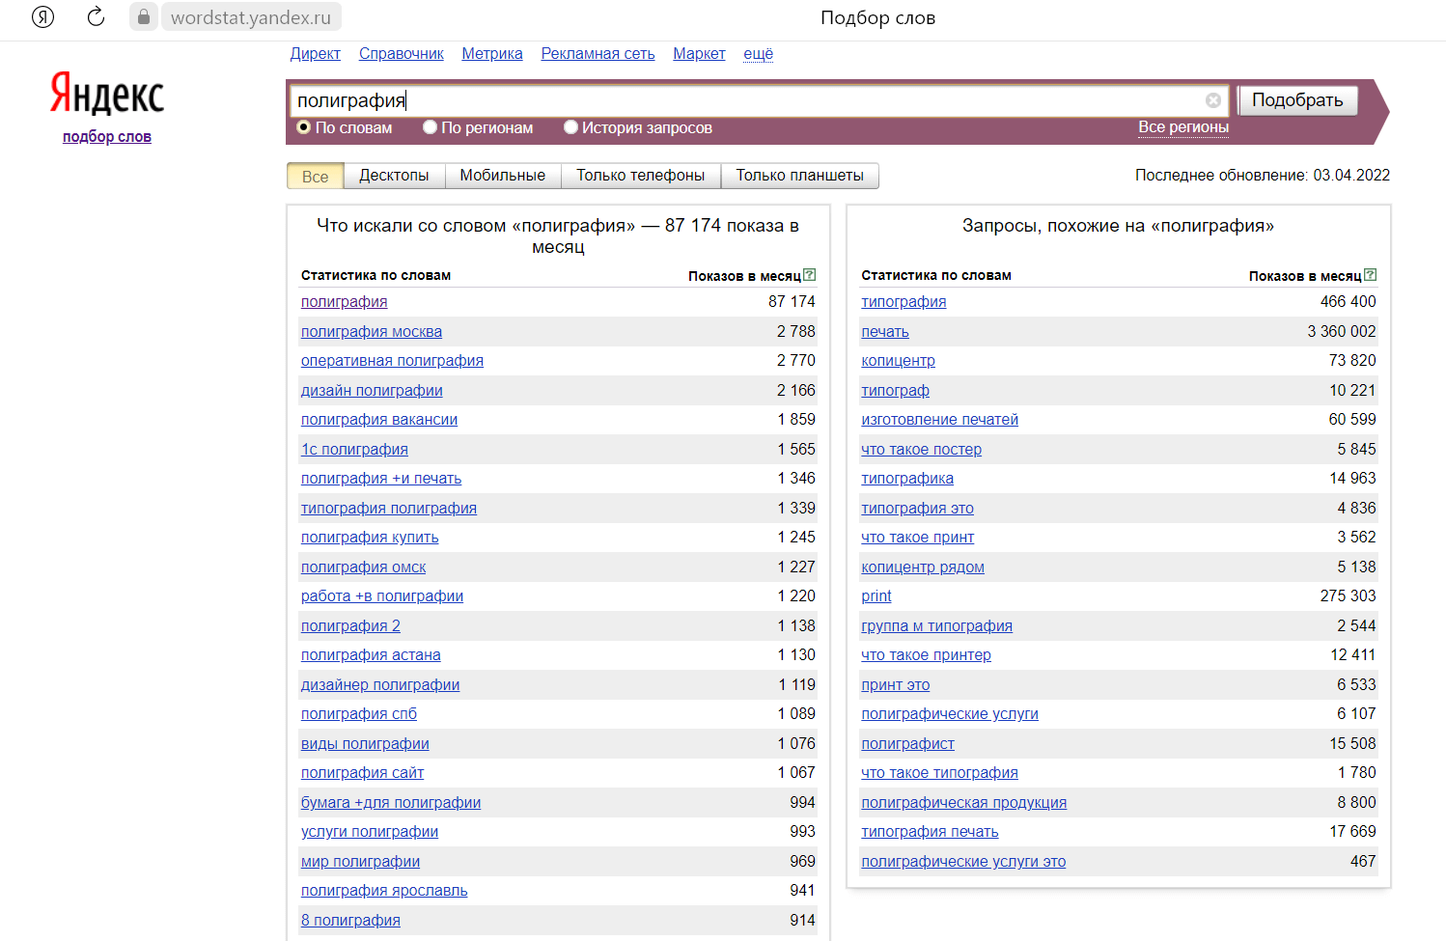
Task: Open the мир полиграфии query
Action: click(360, 862)
